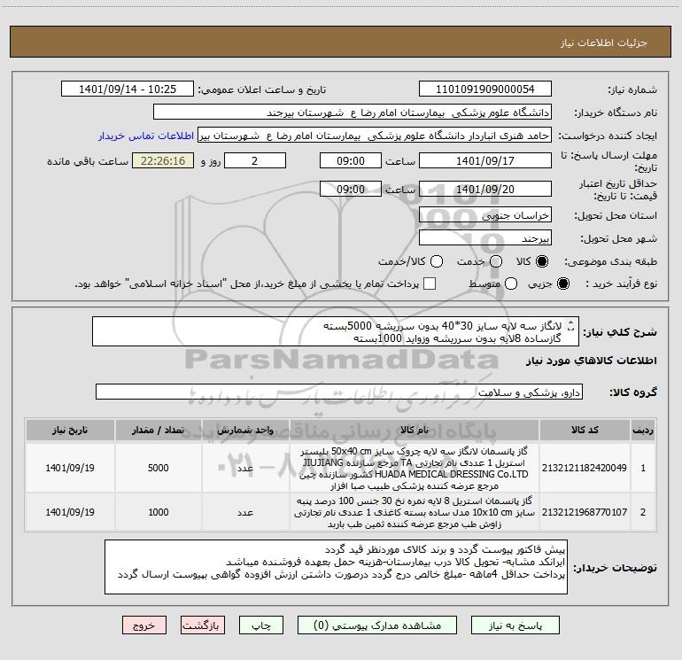Screen dimensions: 682x660
Task: Click the quantity cell 1000
Action: pyautogui.click(x=159, y=512)
